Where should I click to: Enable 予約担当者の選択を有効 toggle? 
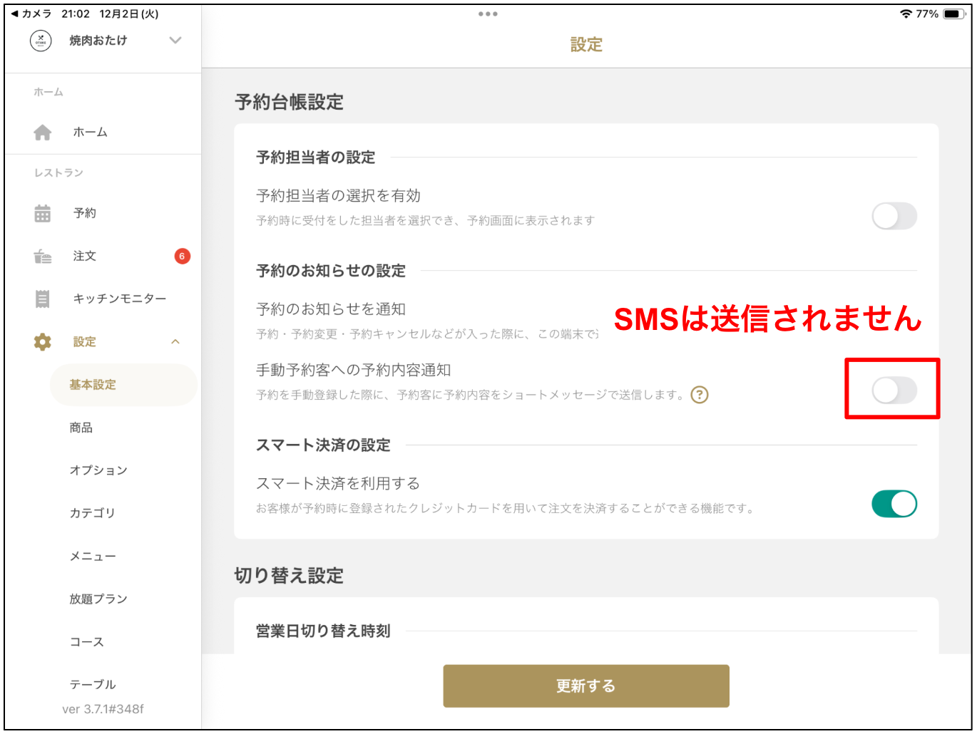pyautogui.click(x=894, y=216)
